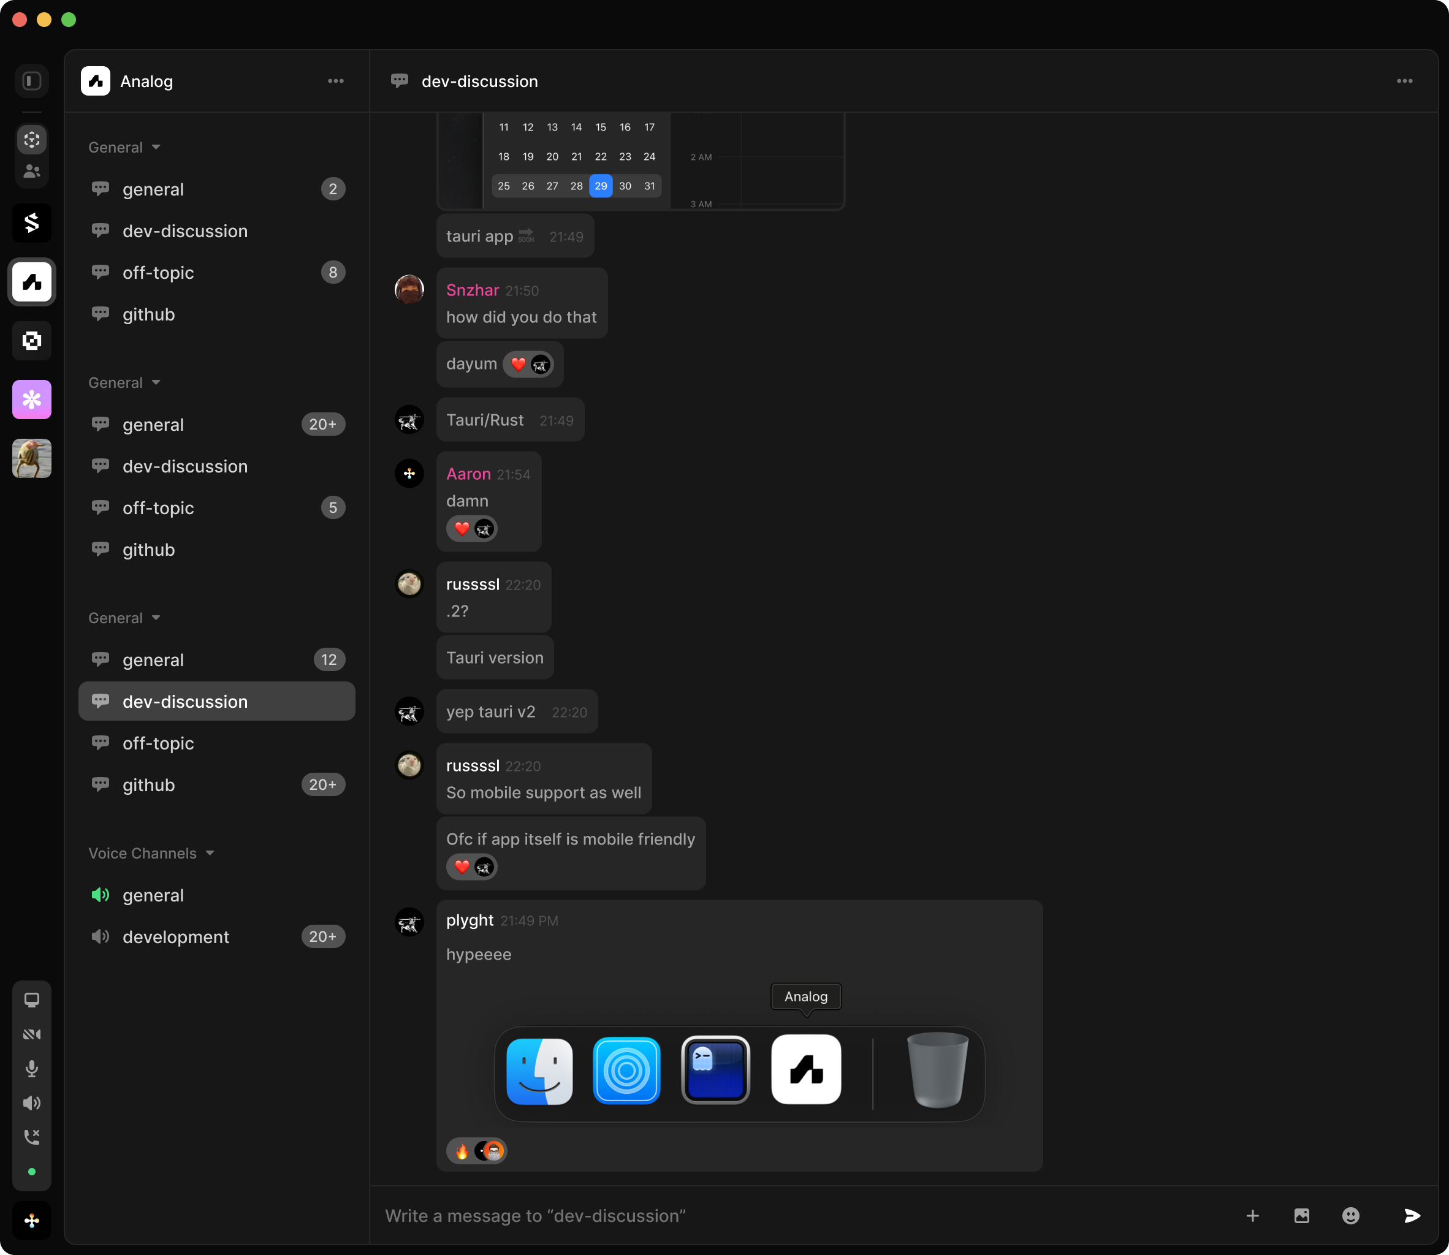Join the development voice channel
The image size is (1449, 1255).
click(x=176, y=937)
